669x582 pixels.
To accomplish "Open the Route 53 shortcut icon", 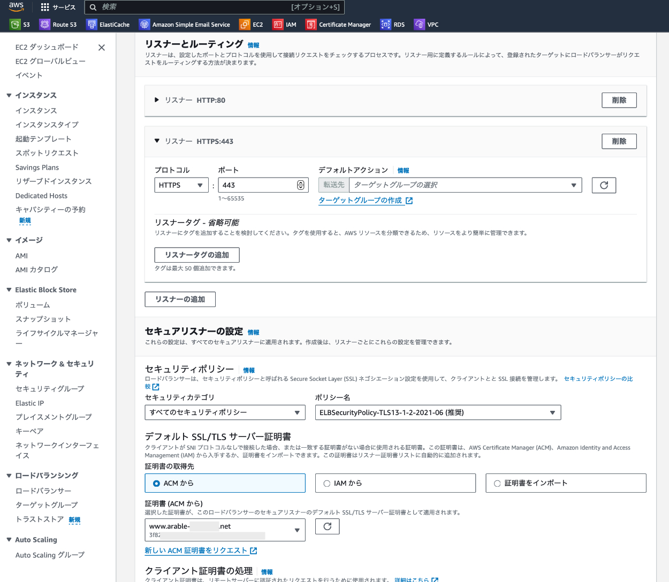I will point(45,25).
